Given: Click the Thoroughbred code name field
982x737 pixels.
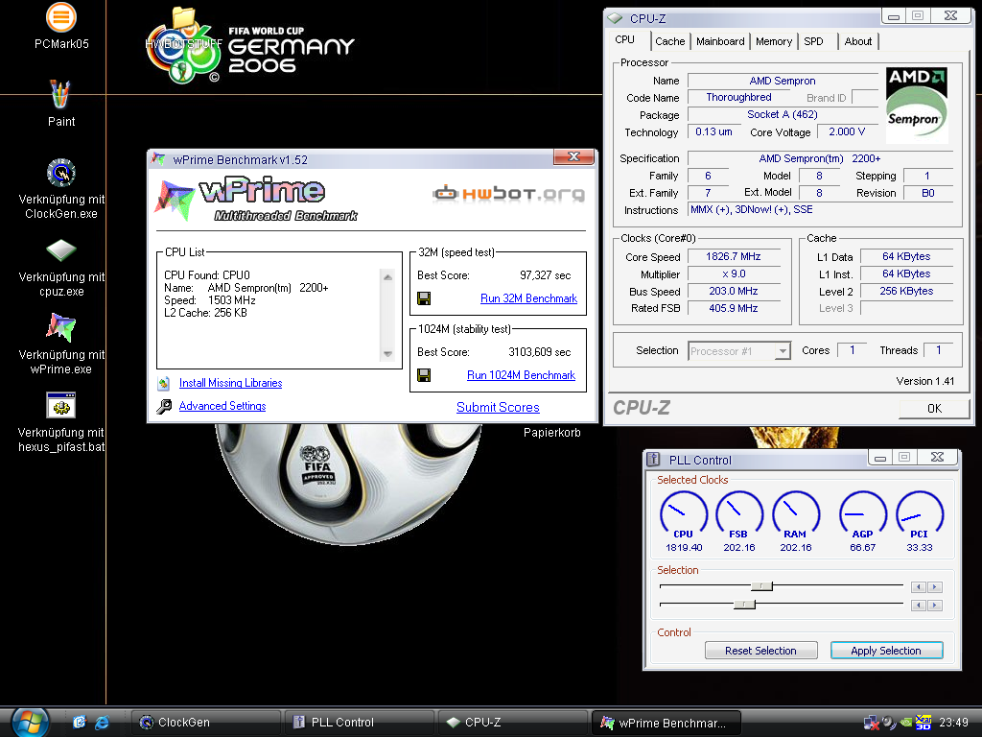Looking at the screenshot, I should [739, 97].
